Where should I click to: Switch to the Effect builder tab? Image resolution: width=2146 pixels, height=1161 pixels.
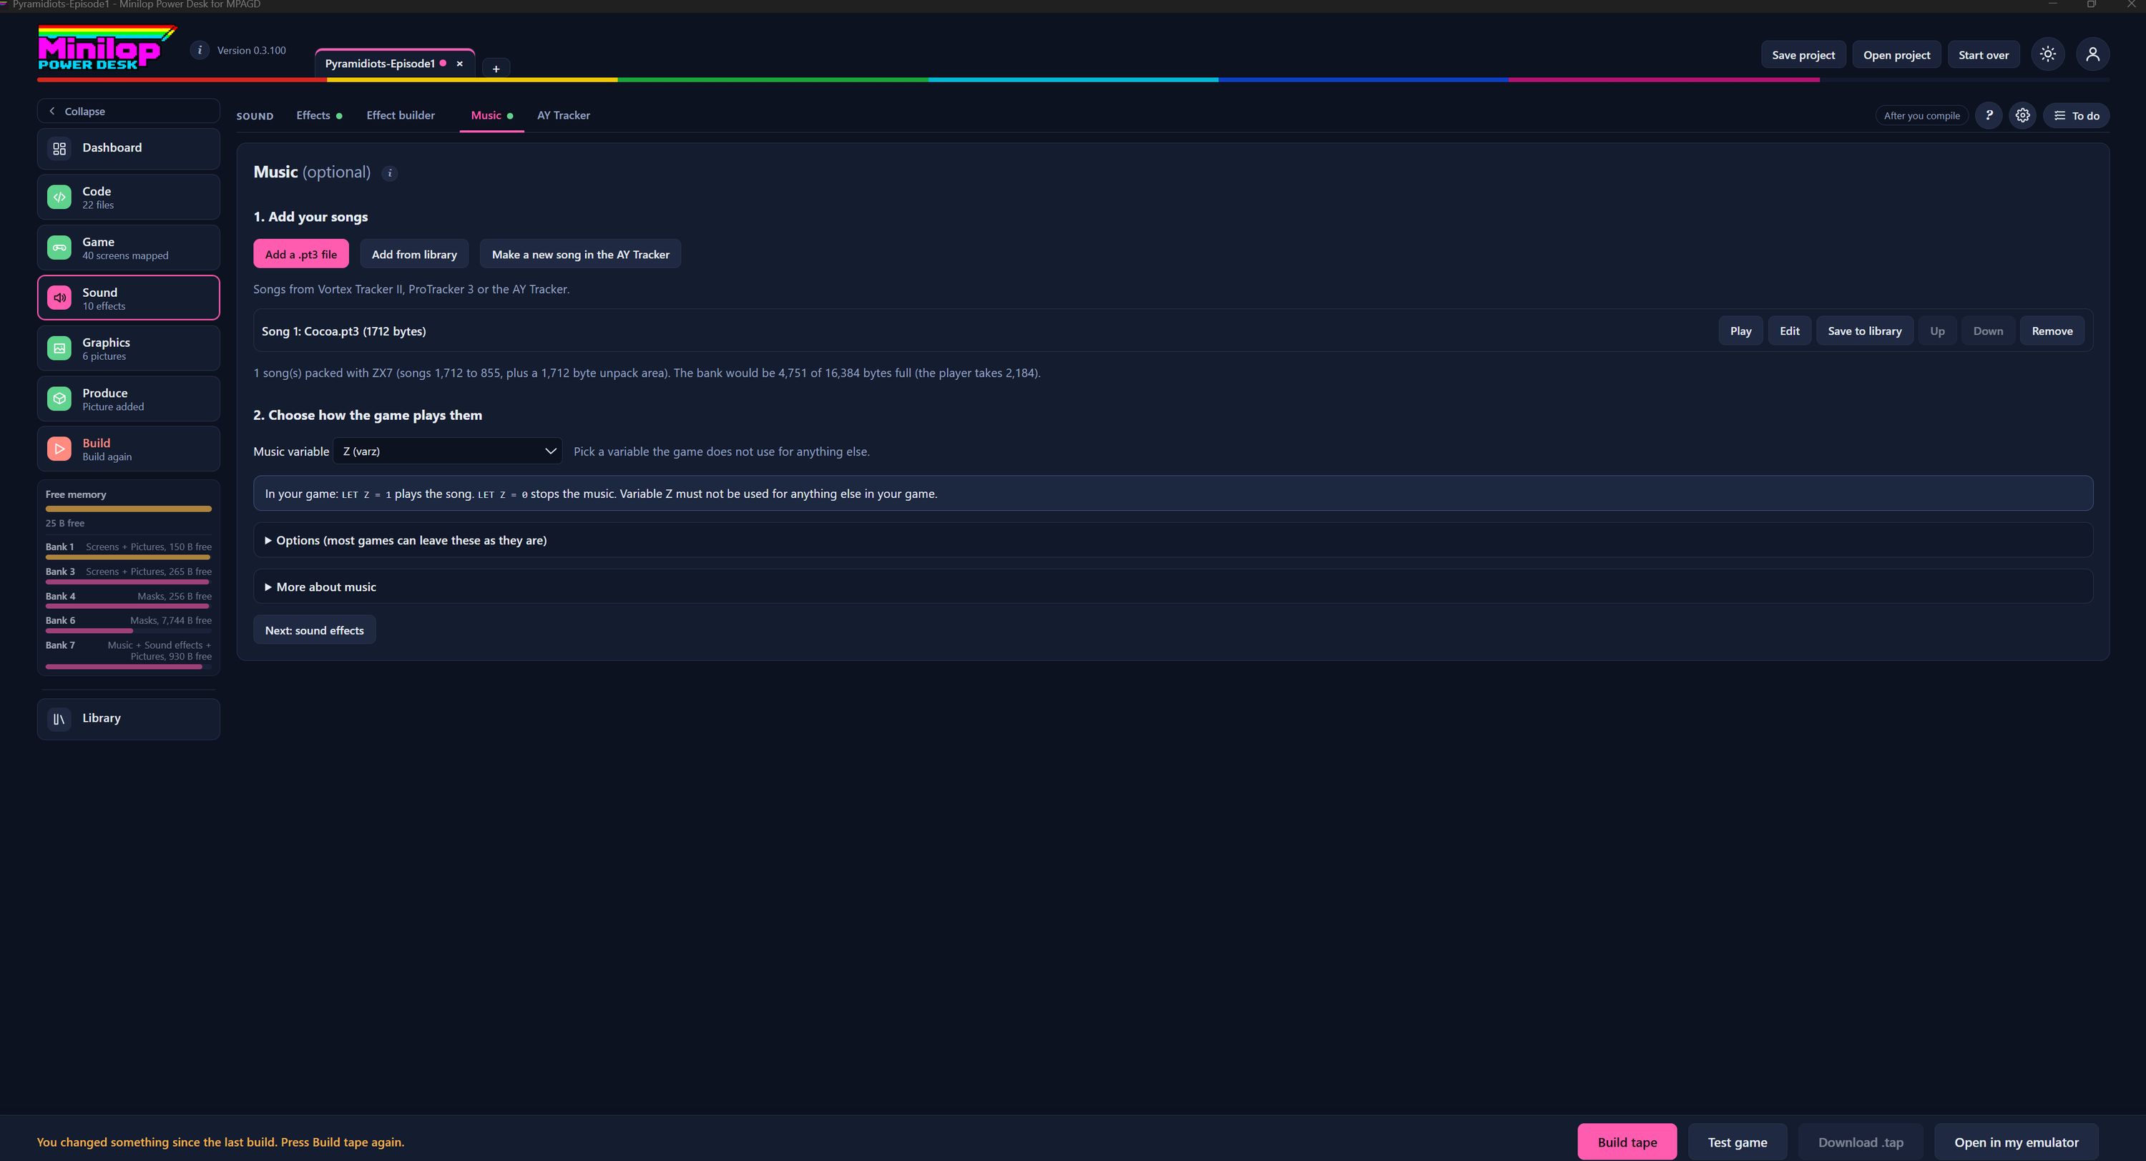(401, 116)
